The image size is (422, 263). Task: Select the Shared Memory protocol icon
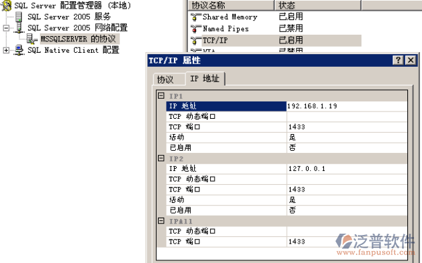(195, 17)
